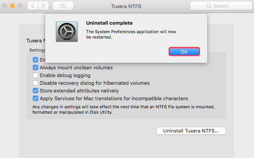Image resolution: width=254 pixels, height=158 pixels.
Task: Uncheck Store extended attributes natively
Action: coord(36,91)
